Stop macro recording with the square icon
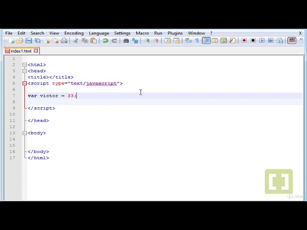This screenshot has height=230, width=307. 253,40
